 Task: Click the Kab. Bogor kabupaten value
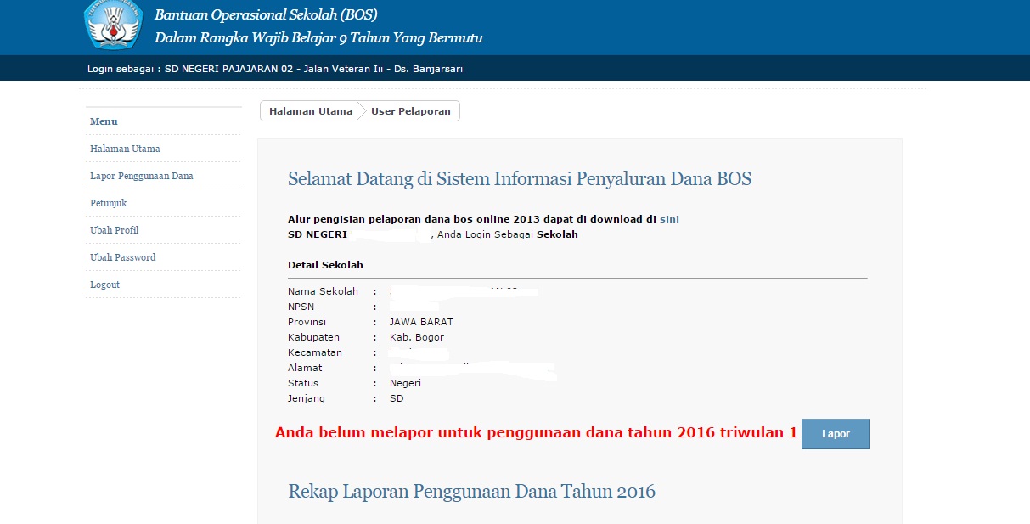(x=414, y=337)
